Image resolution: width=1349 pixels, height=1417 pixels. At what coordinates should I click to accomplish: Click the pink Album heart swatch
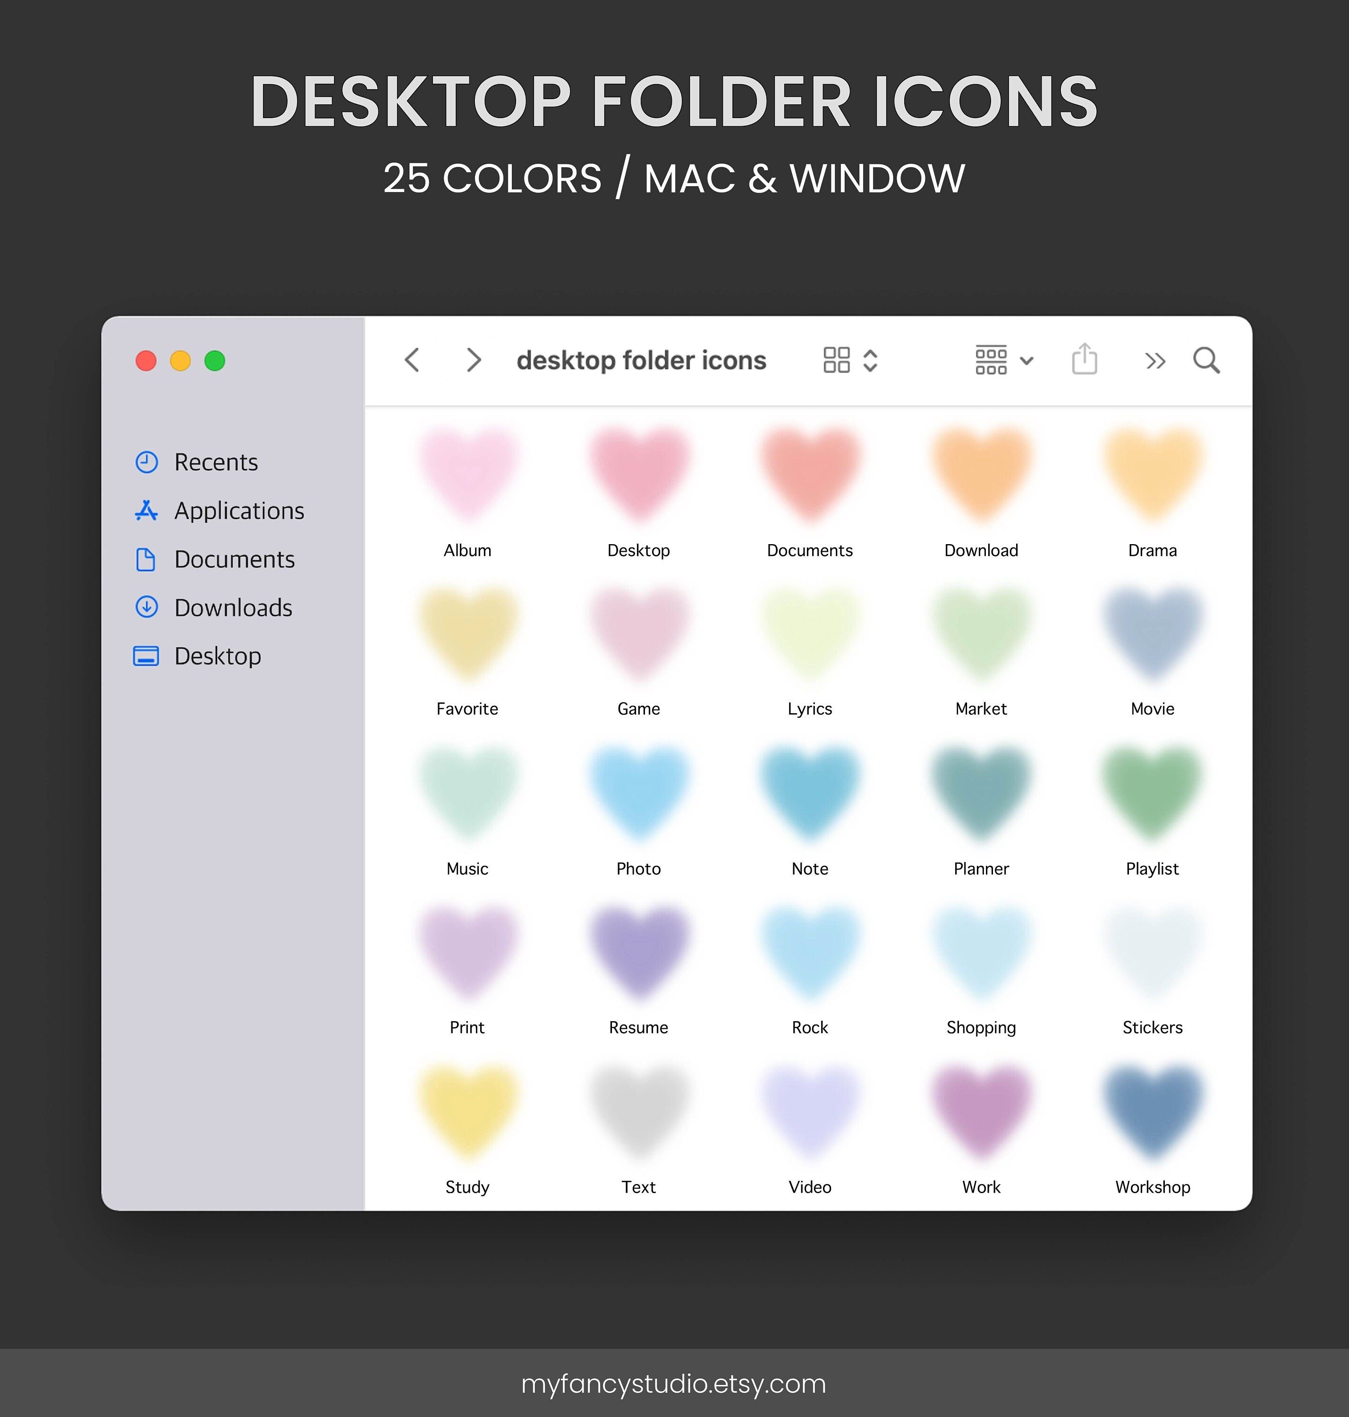(x=467, y=475)
